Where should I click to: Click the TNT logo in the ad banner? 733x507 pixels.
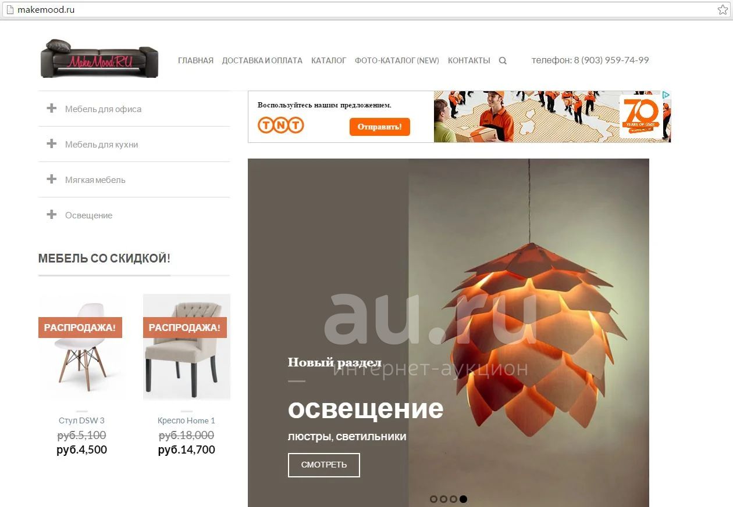[x=281, y=125]
